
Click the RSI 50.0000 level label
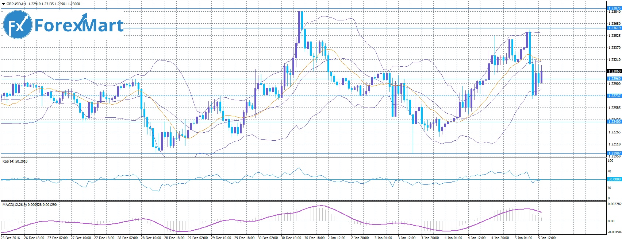tap(614, 179)
